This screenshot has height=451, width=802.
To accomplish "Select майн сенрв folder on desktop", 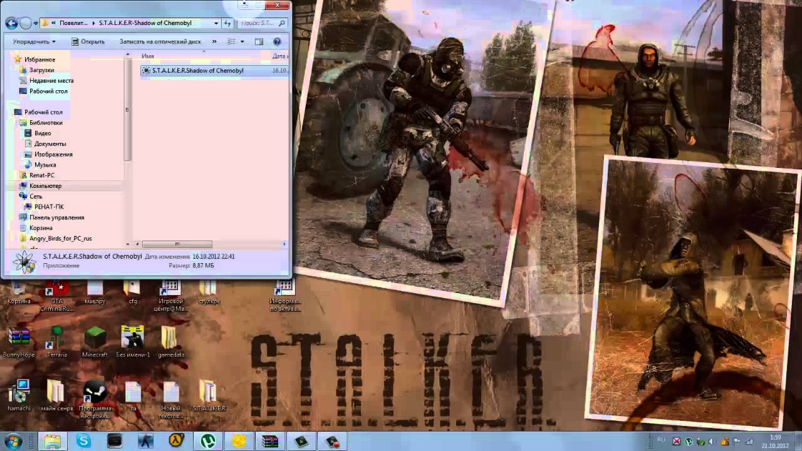I will [56, 396].
